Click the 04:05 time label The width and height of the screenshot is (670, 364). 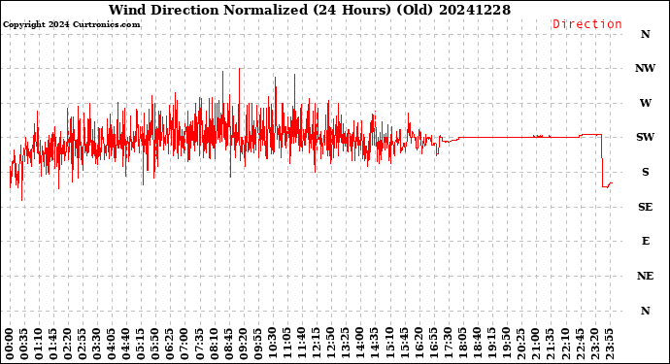[112, 344]
